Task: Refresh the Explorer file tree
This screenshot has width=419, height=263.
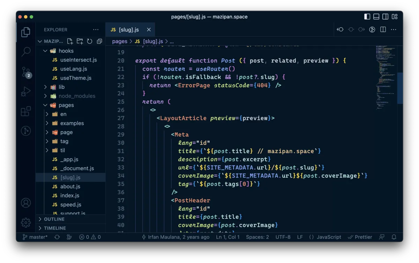Action: point(89,41)
